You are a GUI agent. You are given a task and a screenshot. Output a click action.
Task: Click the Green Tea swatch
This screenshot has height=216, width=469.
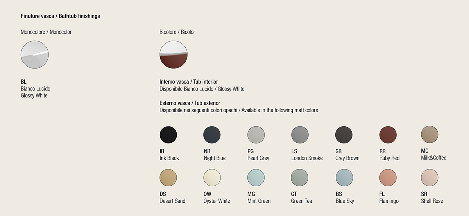pos(300,178)
